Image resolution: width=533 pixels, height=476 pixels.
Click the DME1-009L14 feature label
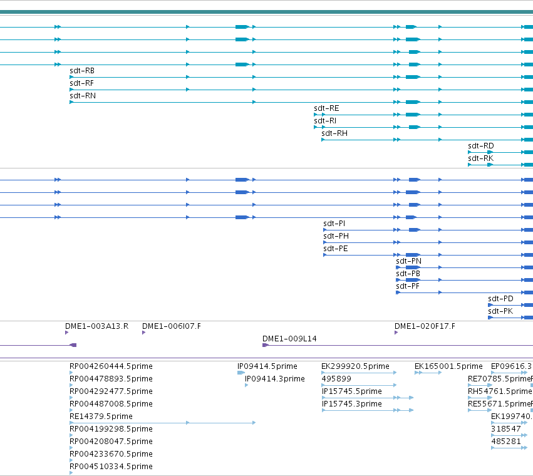pyautogui.click(x=289, y=339)
